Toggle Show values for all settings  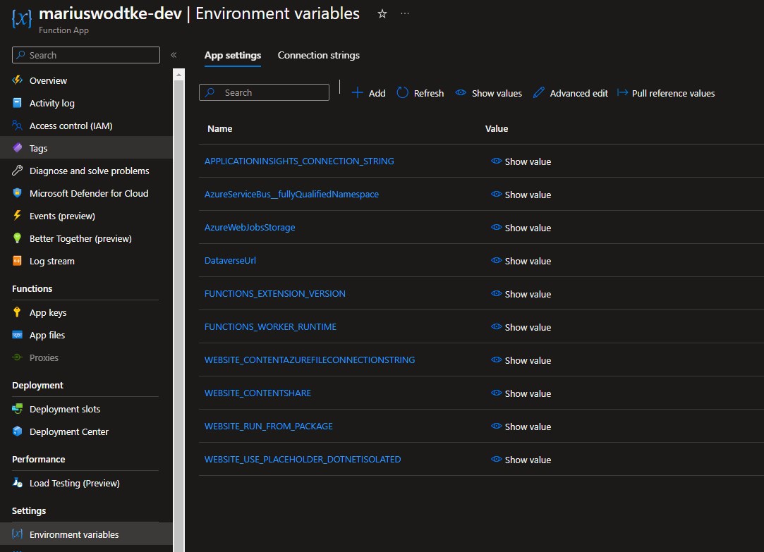point(489,93)
